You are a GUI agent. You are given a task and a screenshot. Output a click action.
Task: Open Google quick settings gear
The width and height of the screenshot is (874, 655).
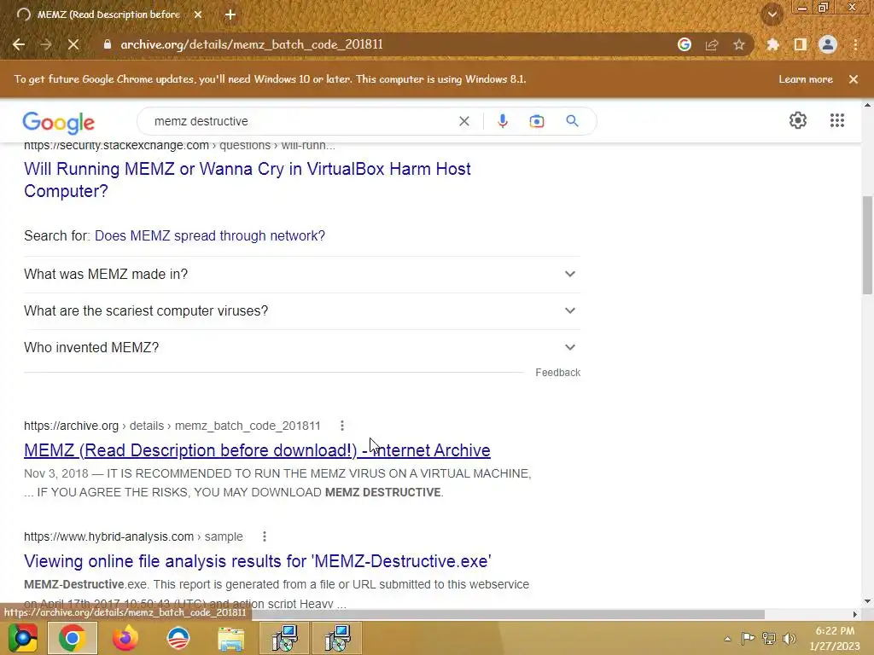click(798, 120)
